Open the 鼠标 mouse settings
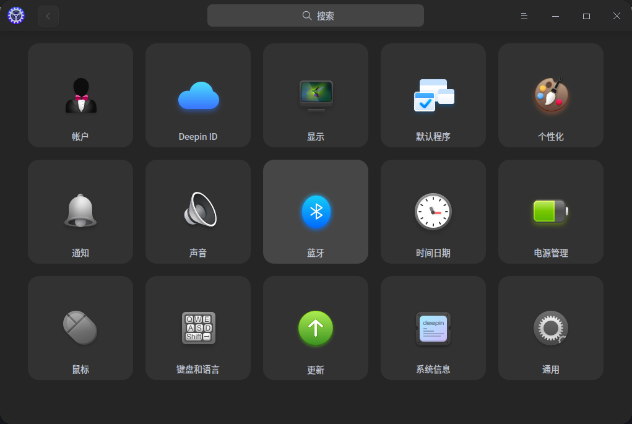Image resolution: width=632 pixels, height=424 pixels. [x=80, y=328]
